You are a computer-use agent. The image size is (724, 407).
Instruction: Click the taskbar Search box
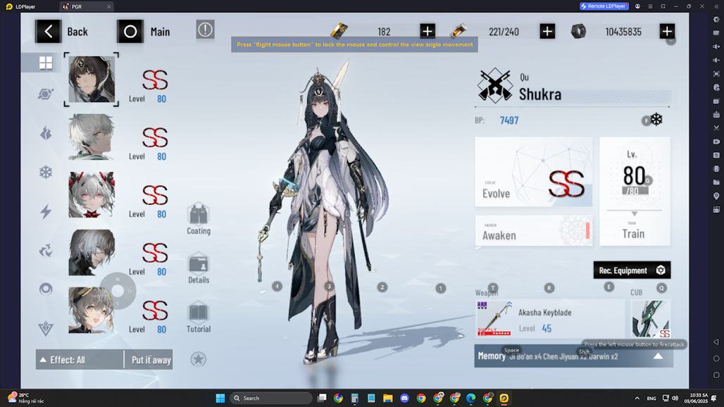[271, 399]
